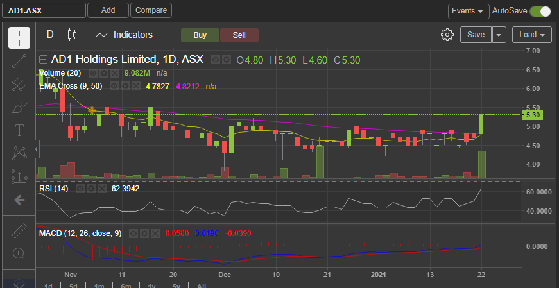This screenshot has height=288, width=559.
Task: Click the MACD histogram value -0.0390
Action: pos(238,234)
